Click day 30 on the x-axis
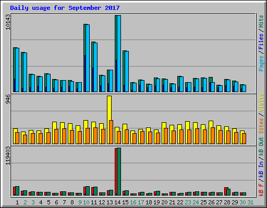This screenshot has height=208, width=267. pyautogui.click(x=242, y=202)
